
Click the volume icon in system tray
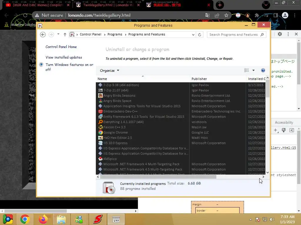coord(272,219)
